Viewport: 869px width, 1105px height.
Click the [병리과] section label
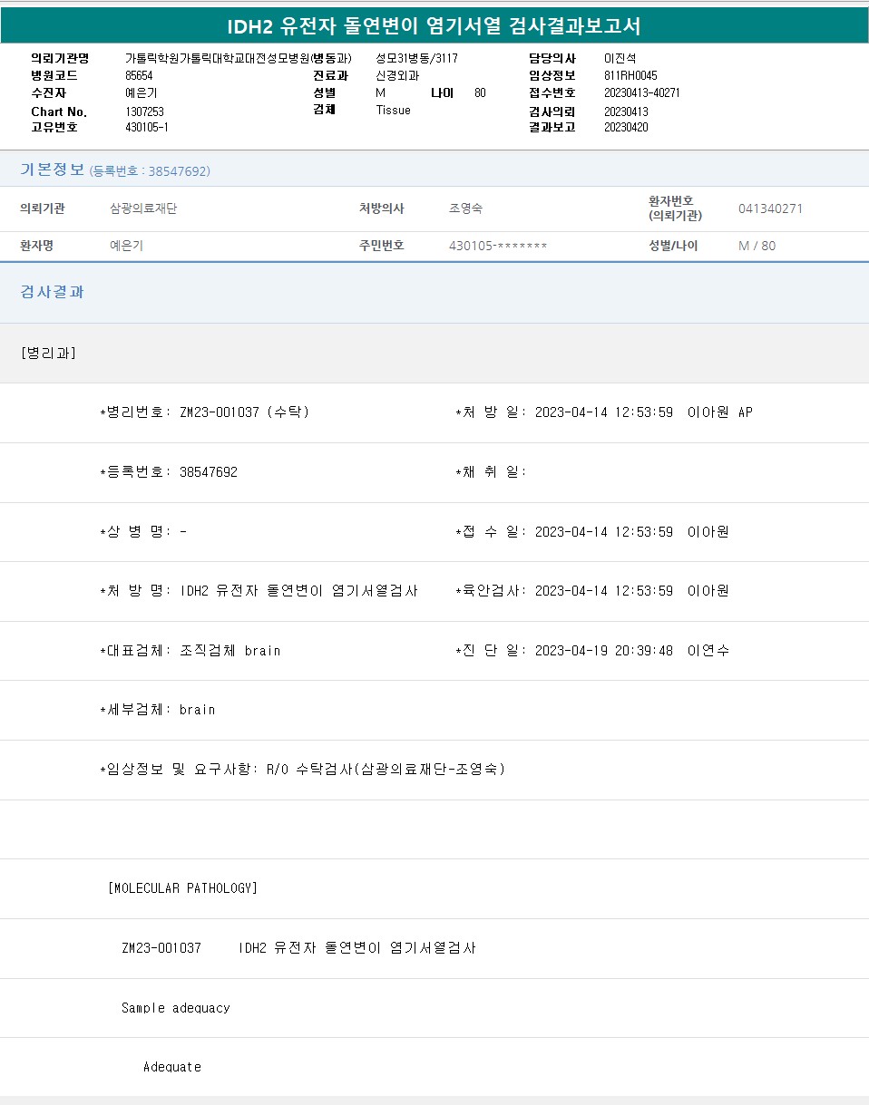click(x=48, y=353)
